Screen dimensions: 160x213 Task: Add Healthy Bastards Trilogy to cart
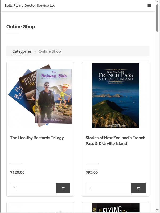coord(63,188)
